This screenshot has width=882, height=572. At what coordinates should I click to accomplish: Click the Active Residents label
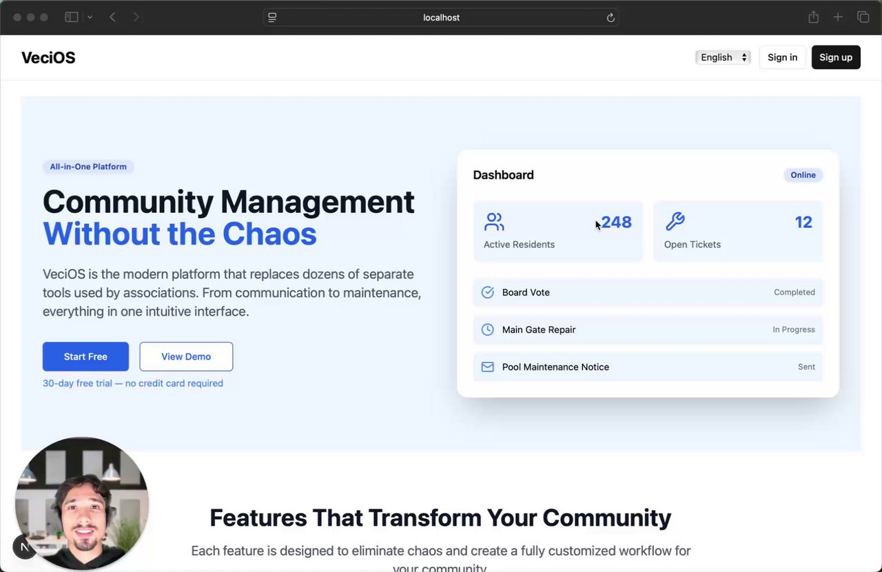[x=519, y=245]
